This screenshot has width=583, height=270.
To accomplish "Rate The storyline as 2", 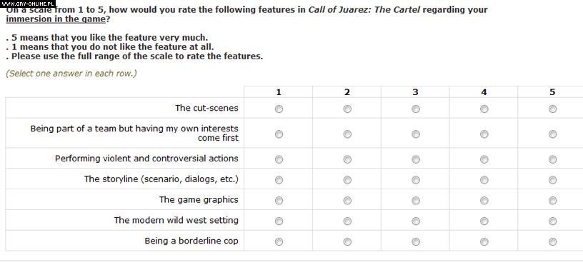I will click(347, 180).
